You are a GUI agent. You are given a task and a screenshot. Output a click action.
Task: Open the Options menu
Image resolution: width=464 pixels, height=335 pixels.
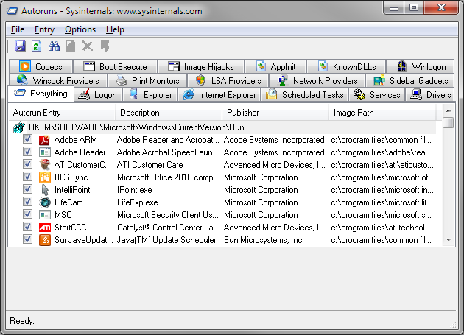click(x=80, y=29)
